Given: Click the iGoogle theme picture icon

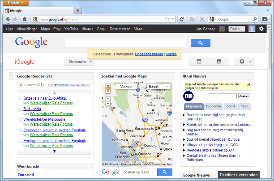Looking at the screenshot, I should 219,61.
